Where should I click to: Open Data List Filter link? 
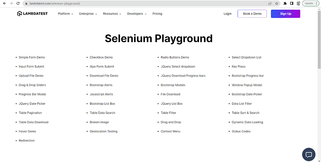tap(242, 103)
